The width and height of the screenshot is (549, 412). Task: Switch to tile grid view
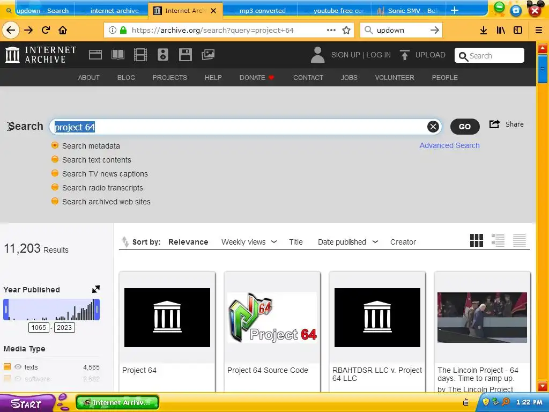click(477, 241)
